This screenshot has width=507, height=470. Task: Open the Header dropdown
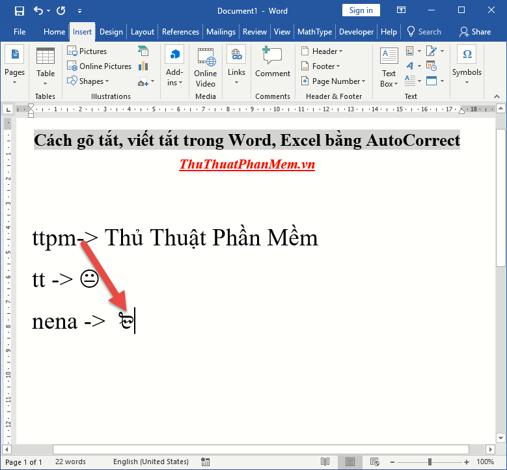point(322,51)
